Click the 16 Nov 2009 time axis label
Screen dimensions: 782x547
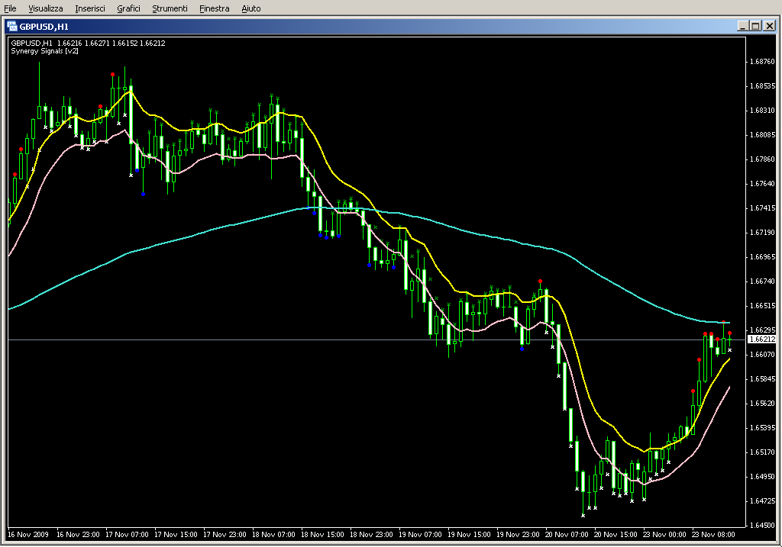coord(28,535)
